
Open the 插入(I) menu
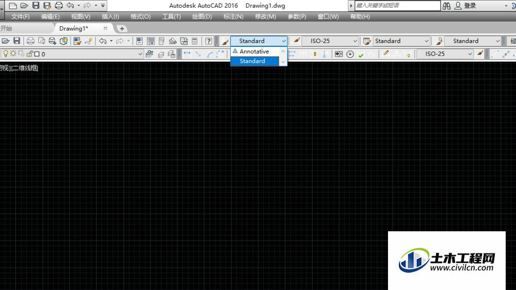pyautogui.click(x=110, y=16)
